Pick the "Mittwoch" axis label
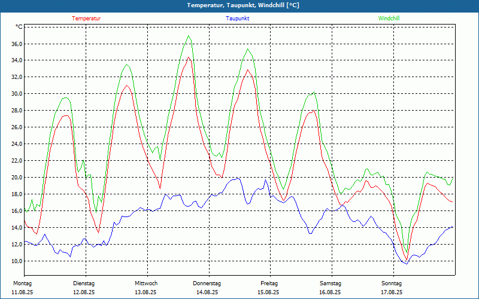 click(145, 283)
